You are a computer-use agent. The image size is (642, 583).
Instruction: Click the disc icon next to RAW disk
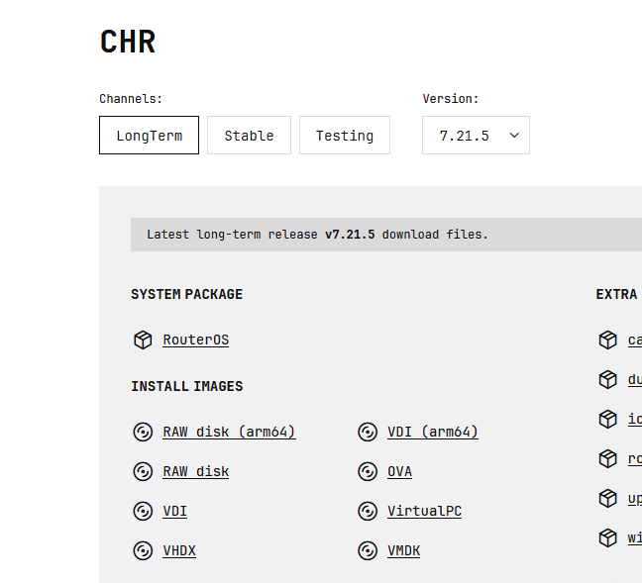click(x=143, y=472)
